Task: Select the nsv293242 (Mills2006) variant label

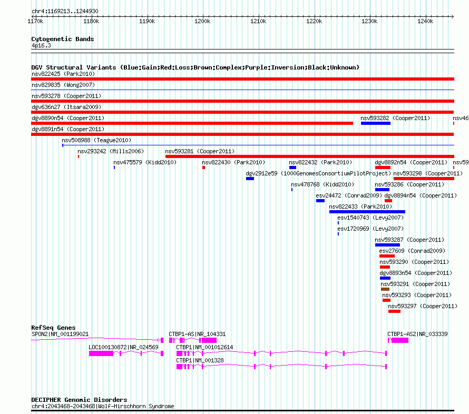Action: 111,151
